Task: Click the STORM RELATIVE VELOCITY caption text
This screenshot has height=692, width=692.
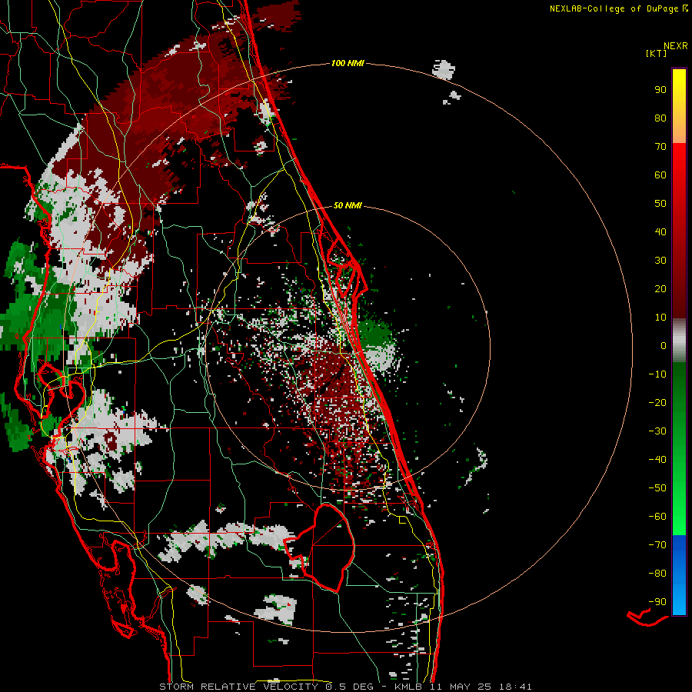Action: tap(238, 687)
